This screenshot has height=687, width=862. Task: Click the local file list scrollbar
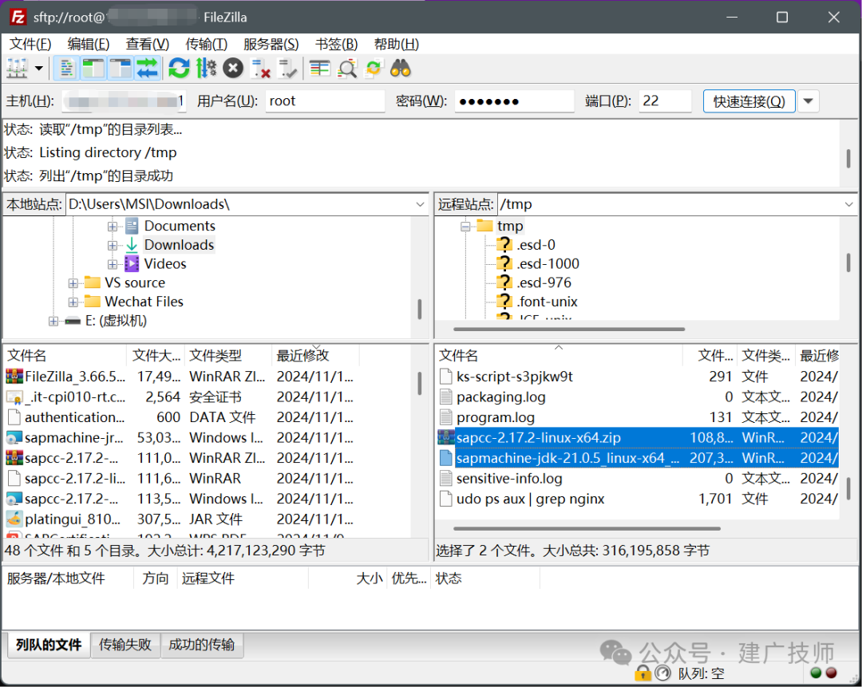point(420,383)
